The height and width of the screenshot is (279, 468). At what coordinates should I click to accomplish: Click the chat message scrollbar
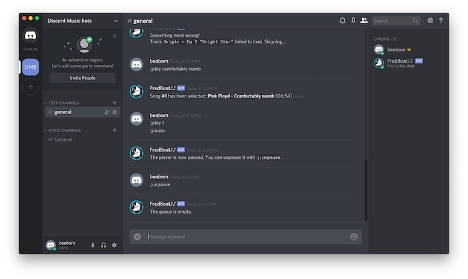[366, 187]
